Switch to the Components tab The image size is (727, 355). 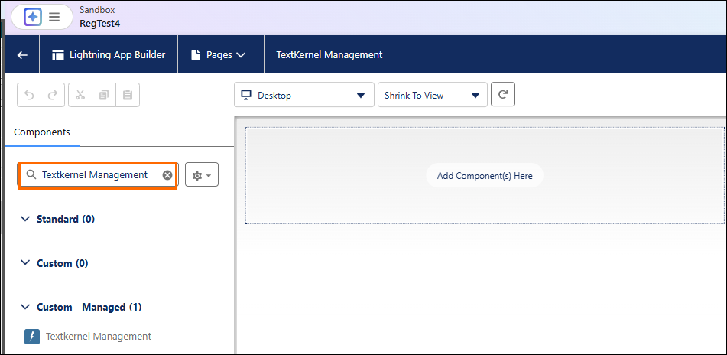click(42, 132)
